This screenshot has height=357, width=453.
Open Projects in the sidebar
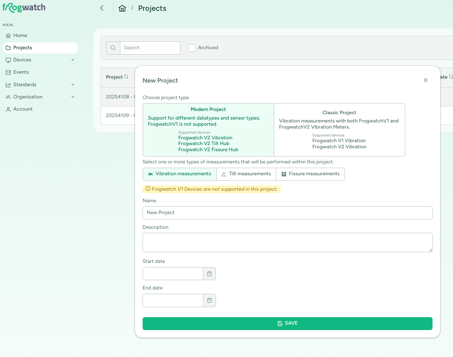[x=40, y=48]
